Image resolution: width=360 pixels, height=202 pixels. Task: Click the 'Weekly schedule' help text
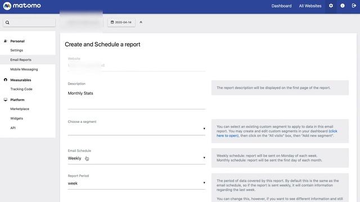pyautogui.click(x=269, y=158)
